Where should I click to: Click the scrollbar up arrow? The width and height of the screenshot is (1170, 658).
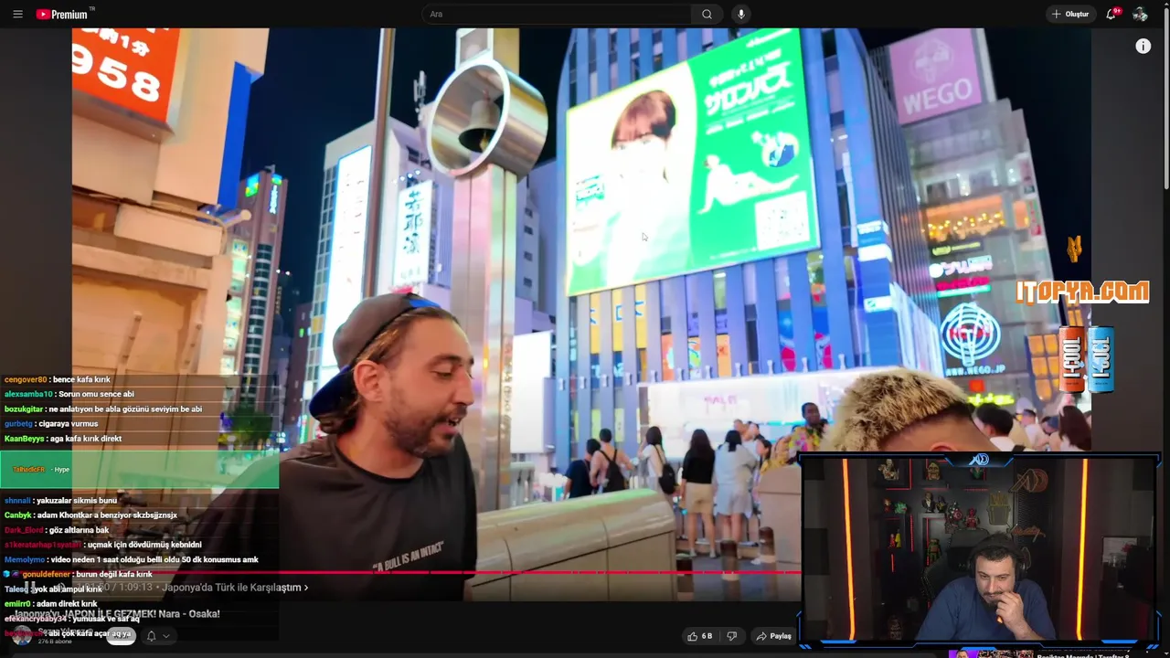[1165, 5]
